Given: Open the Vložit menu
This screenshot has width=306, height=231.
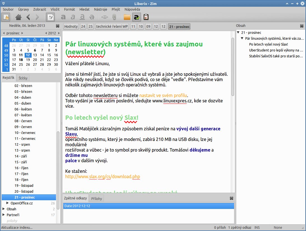Looking at the screenshot, I should point(55,9).
